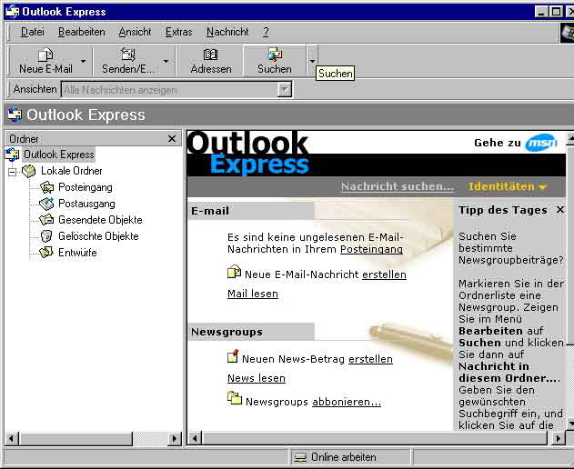The image size is (574, 469).
Task: Select the Entwürfe drafts folder
Action: [47, 253]
